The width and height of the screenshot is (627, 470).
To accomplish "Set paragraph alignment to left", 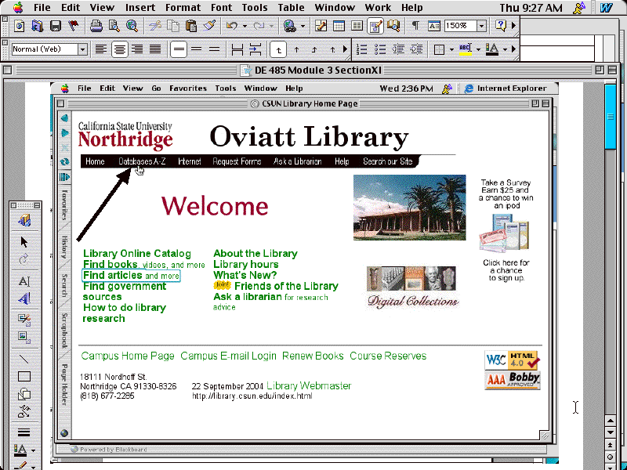I will pos(101,49).
